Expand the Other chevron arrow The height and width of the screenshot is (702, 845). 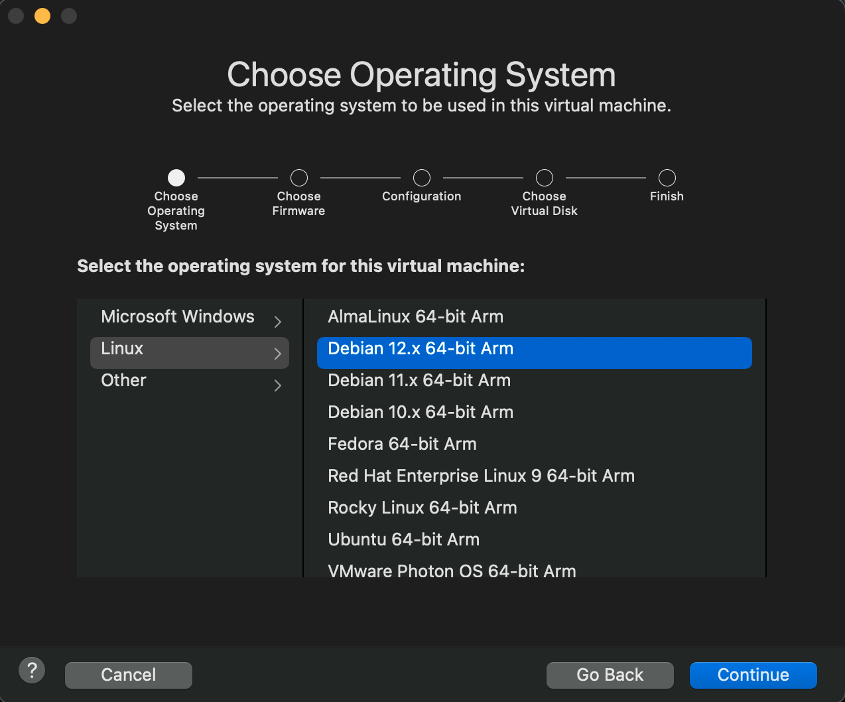click(278, 386)
